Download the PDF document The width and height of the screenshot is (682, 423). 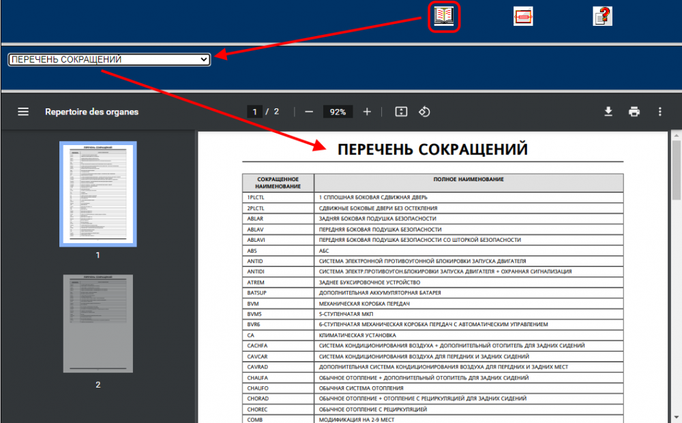point(608,112)
